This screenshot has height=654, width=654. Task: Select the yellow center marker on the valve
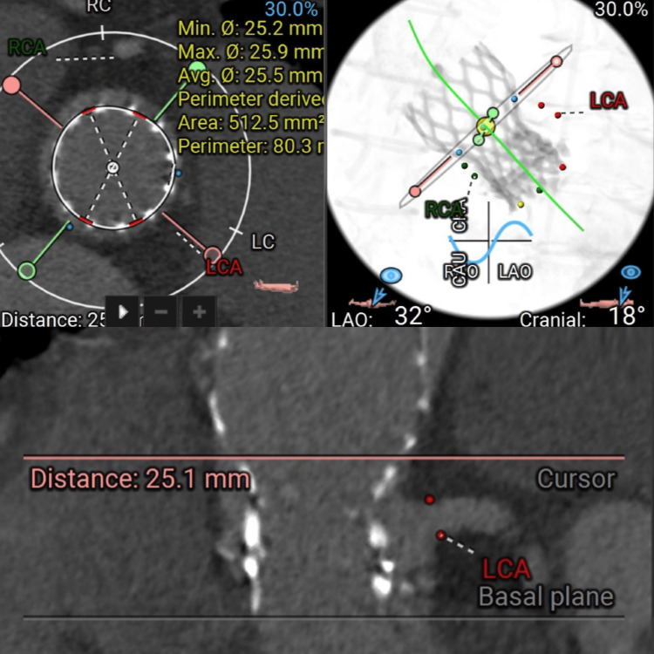coord(486,126)
